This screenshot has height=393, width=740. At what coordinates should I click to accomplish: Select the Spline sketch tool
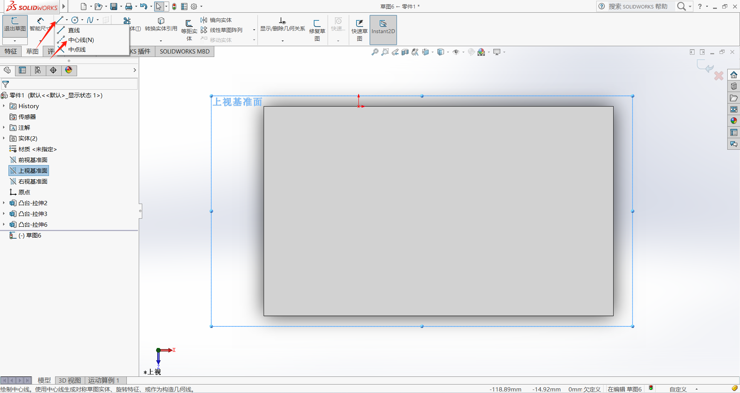[90, 20]
